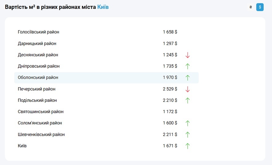The image size is (272, 165).
Task: Open the Київ city link in the heading
Action: 103,7
